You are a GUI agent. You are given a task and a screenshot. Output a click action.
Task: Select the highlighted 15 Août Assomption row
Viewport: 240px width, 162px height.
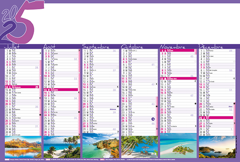click(x=61, y=90)
